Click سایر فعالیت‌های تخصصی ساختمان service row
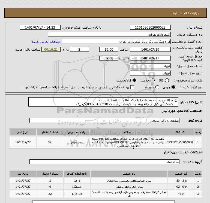This screenshot has height=203, width=210. [x=129, y=181]
